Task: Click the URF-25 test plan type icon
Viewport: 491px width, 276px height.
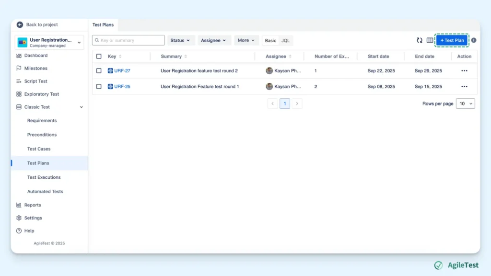Action: pos(110,86)
